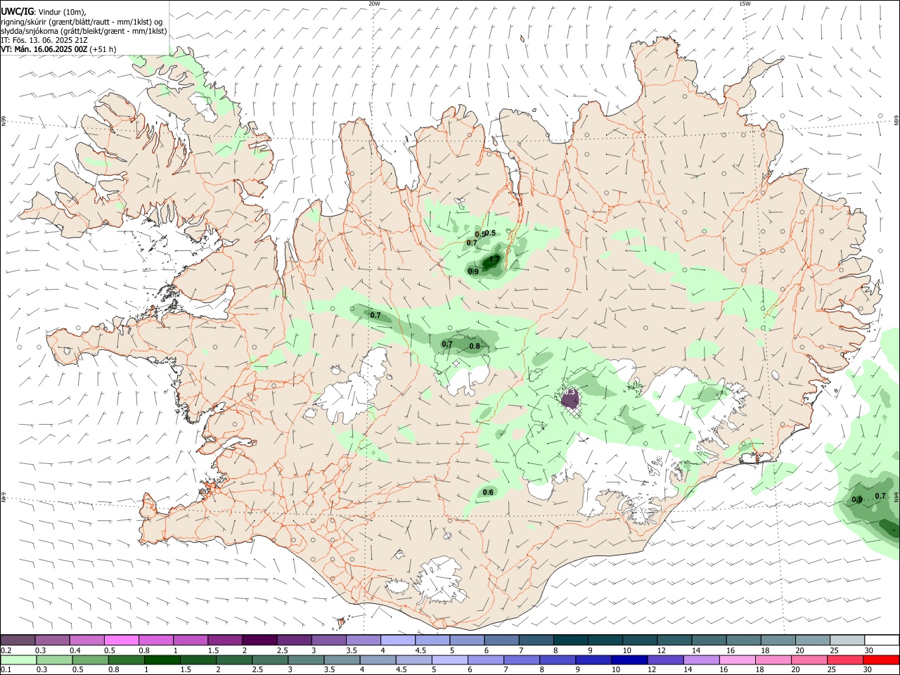
Task: Select top-row dark teal swatch at 9
Action: click(605, 640)
